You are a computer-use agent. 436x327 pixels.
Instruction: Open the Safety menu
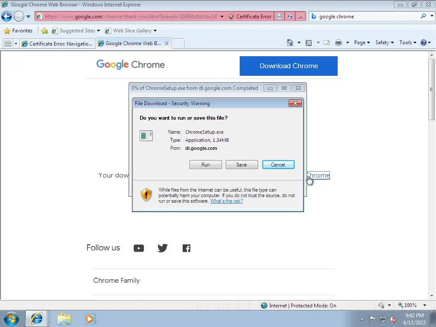pyautogui.click(x=384, y=43)
